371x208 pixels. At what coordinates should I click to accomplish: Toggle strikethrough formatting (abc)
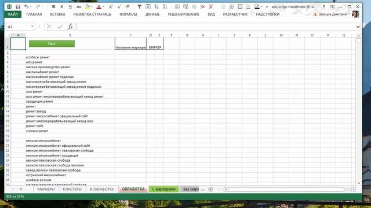79,7
